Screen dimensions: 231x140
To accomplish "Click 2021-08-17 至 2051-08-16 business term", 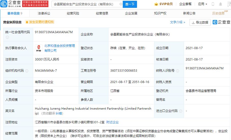I will [130, 82].
